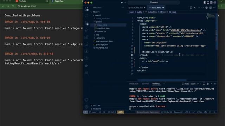
Task: Select the index.html editor tab
Action: point(156,8)
